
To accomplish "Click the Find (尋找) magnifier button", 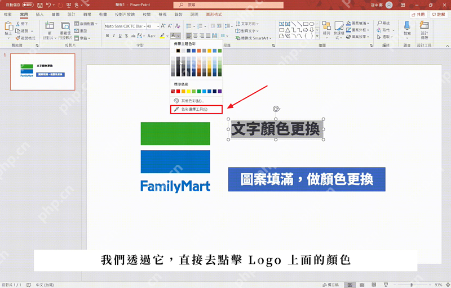I will 383,23.
